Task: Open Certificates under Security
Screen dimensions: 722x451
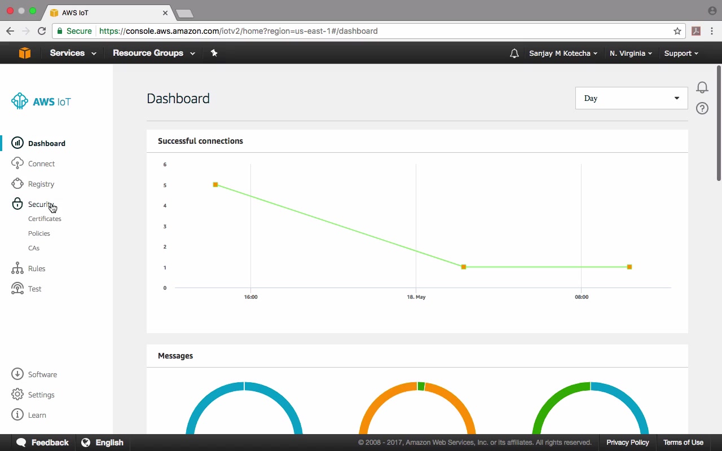Action: (45, 219)
